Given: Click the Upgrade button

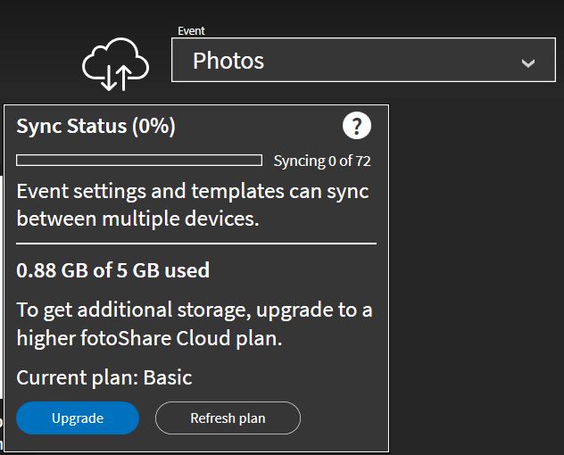Looking at the screenshot, I should coord(78,418).
